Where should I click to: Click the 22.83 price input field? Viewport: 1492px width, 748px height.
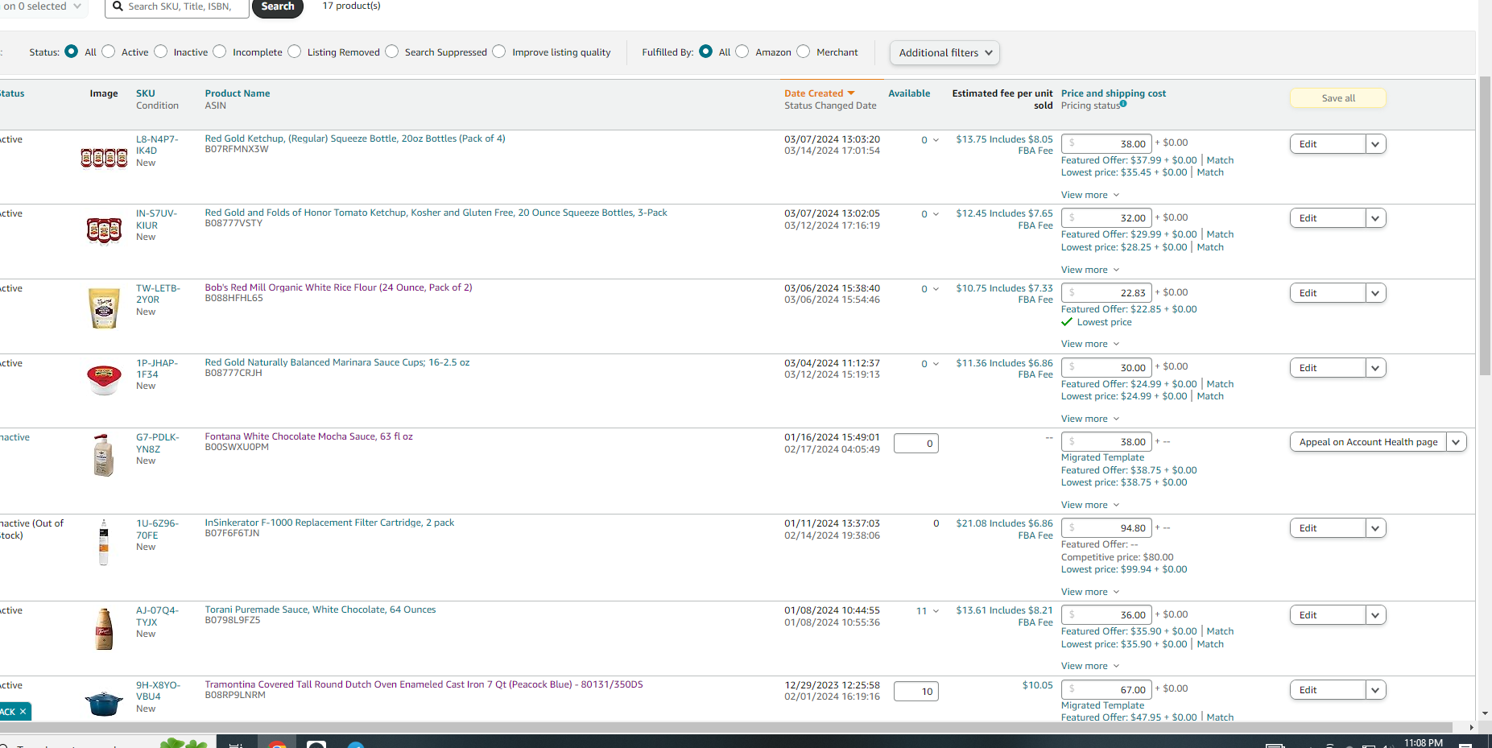pyautogui.click(x=1106, y=293)
